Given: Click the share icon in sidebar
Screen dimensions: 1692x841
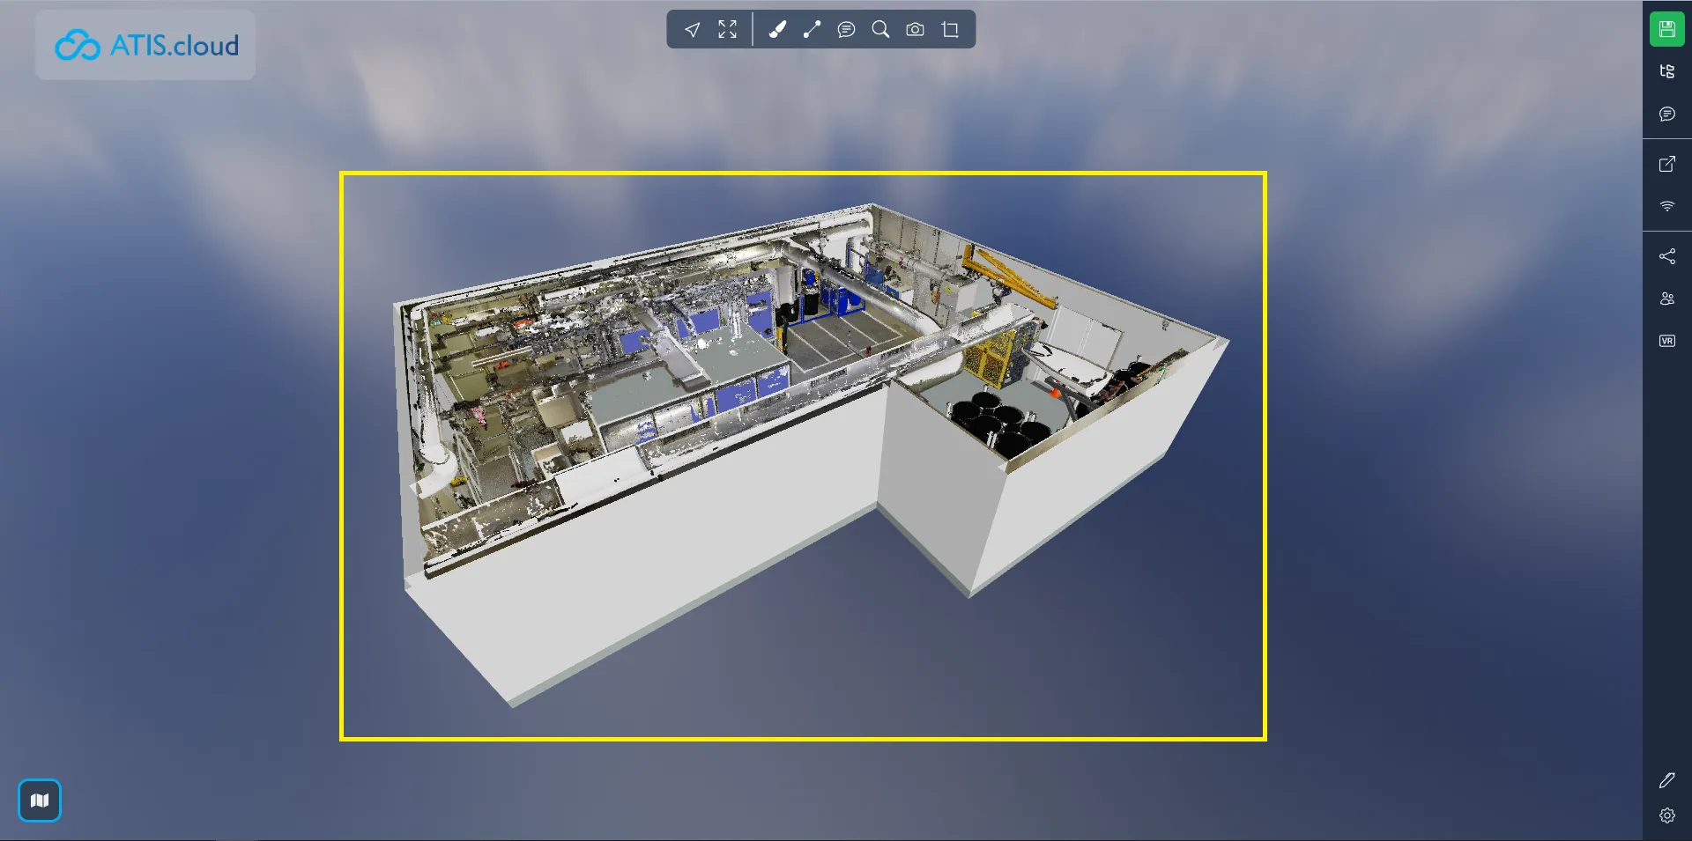Looking at the screenshot, I should pos(1666,256).
